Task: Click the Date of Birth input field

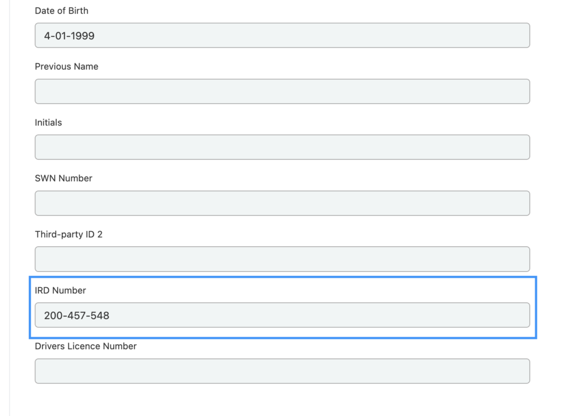Action: [282, 35]
